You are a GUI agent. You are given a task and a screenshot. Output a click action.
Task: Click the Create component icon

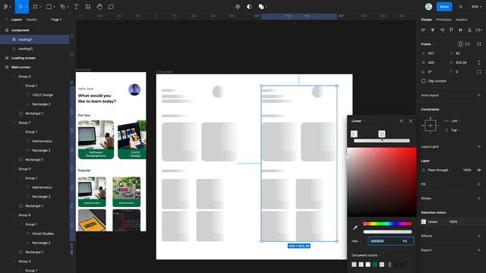coord(238,7)
